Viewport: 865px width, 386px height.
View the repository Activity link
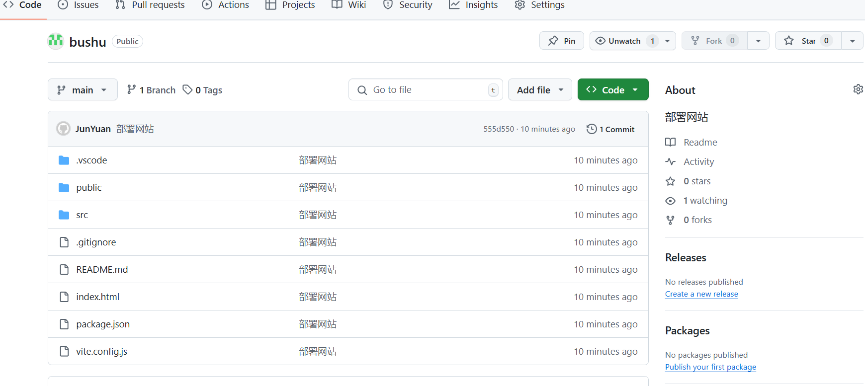698,161
